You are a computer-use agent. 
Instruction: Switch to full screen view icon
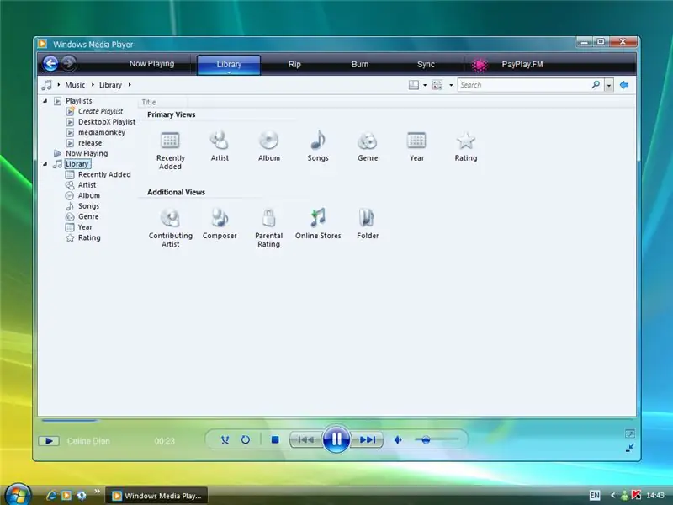pyautogui.click(x=629, y=433)
